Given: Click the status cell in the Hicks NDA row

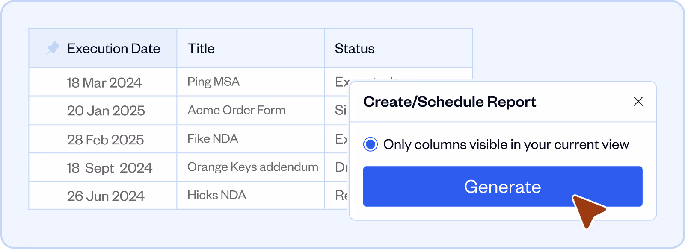Looking at the screenshot, I should [341, 195].
